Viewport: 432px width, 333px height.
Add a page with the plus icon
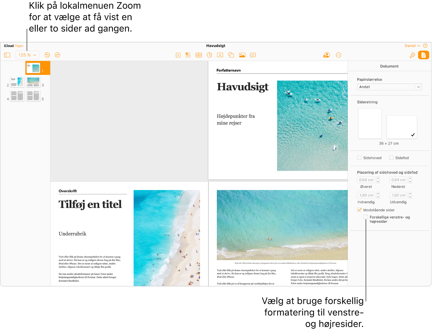point(178,55)
